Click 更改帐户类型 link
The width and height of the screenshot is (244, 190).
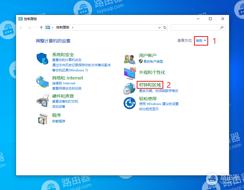point(153,61)
